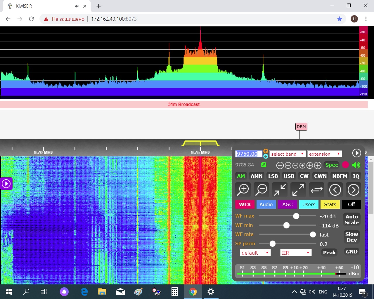The width and height of the screenshot is (374, 299).
Task: Click the page left circle arrow
Action: (335, 190)
